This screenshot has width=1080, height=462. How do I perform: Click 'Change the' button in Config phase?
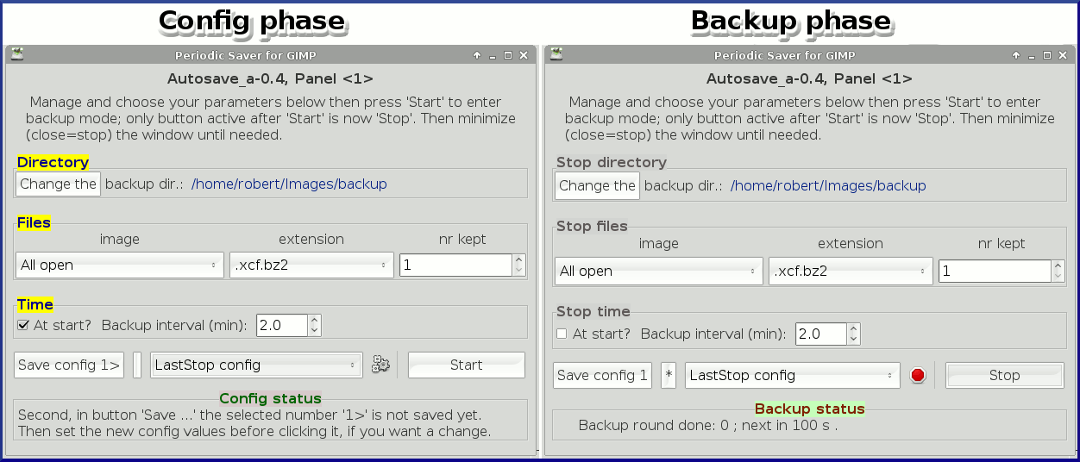pos(58,184)
